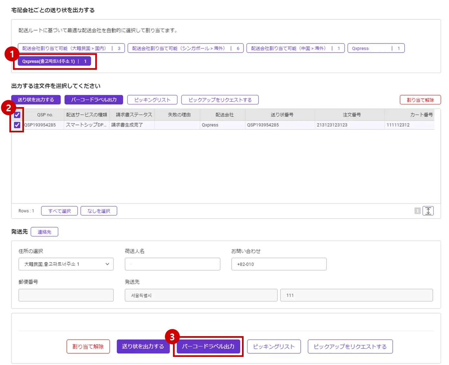Click the 請求書生成完了 status cell
This screenshot has height=365, width=449.
(x=132, y=125)
